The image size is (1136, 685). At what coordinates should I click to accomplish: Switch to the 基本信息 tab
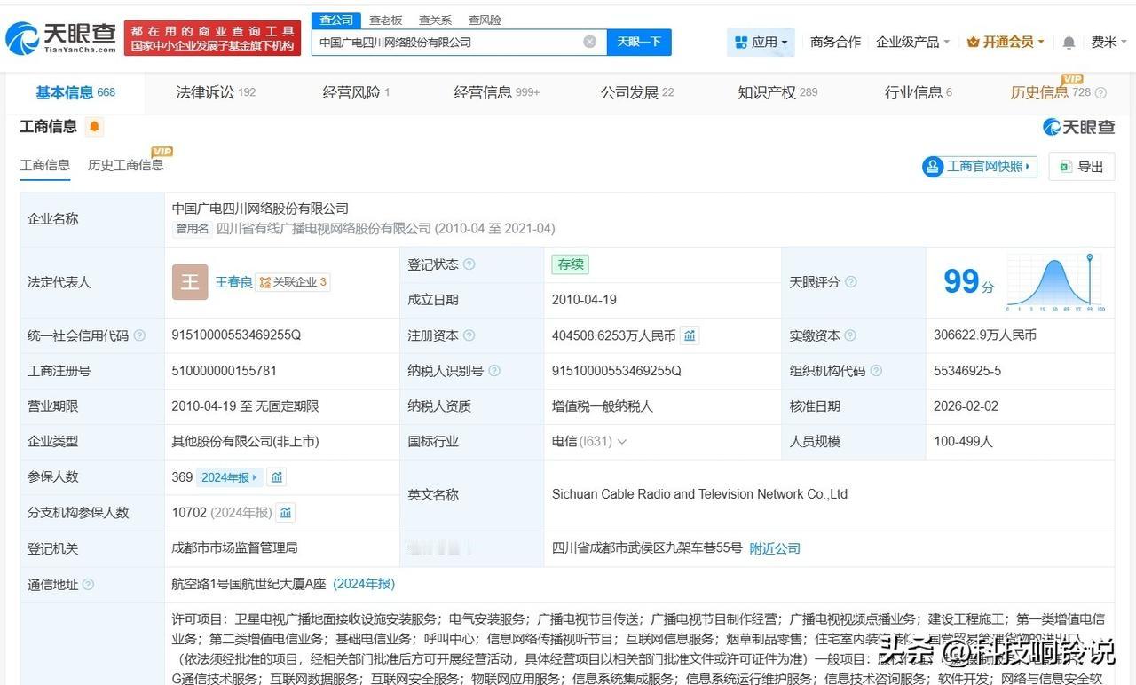(75, 92)
